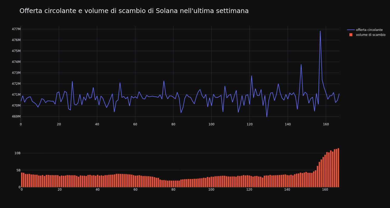This screenshot has width=390, height=208.
Task: Click the highest peak of the supply line
Action: (x=320, y=31)
